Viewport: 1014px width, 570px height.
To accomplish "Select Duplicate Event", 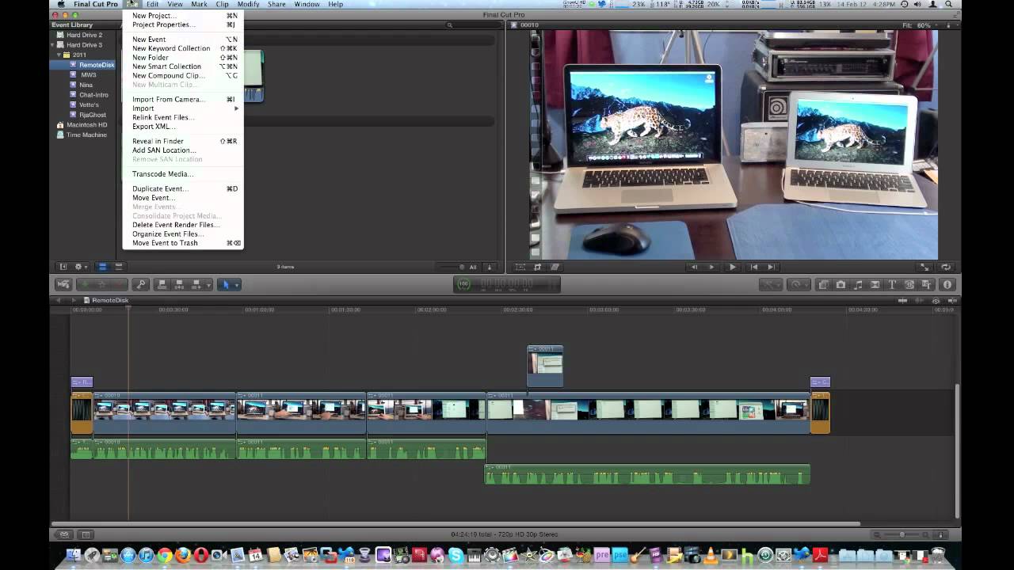I will click(x=183, y=189).
